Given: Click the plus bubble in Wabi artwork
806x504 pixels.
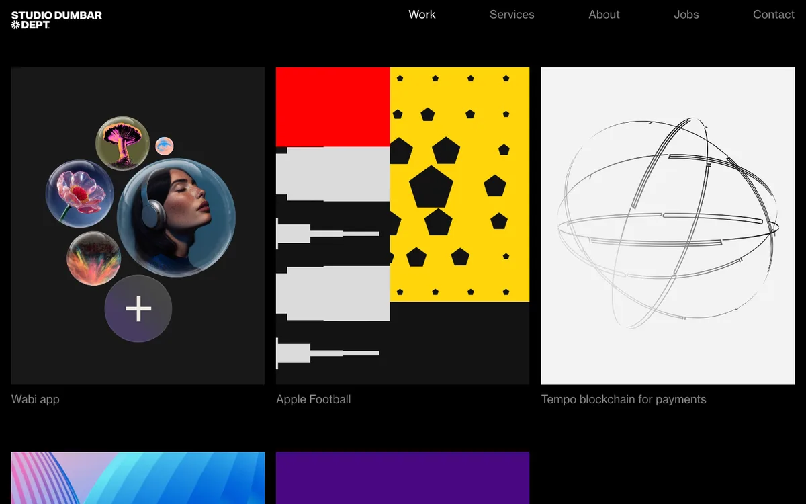Looking at the screenshot, I should point(138,308).
